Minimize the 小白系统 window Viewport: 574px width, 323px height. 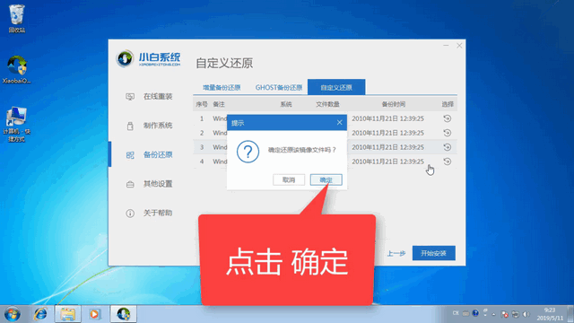click(x=446, y=46)
